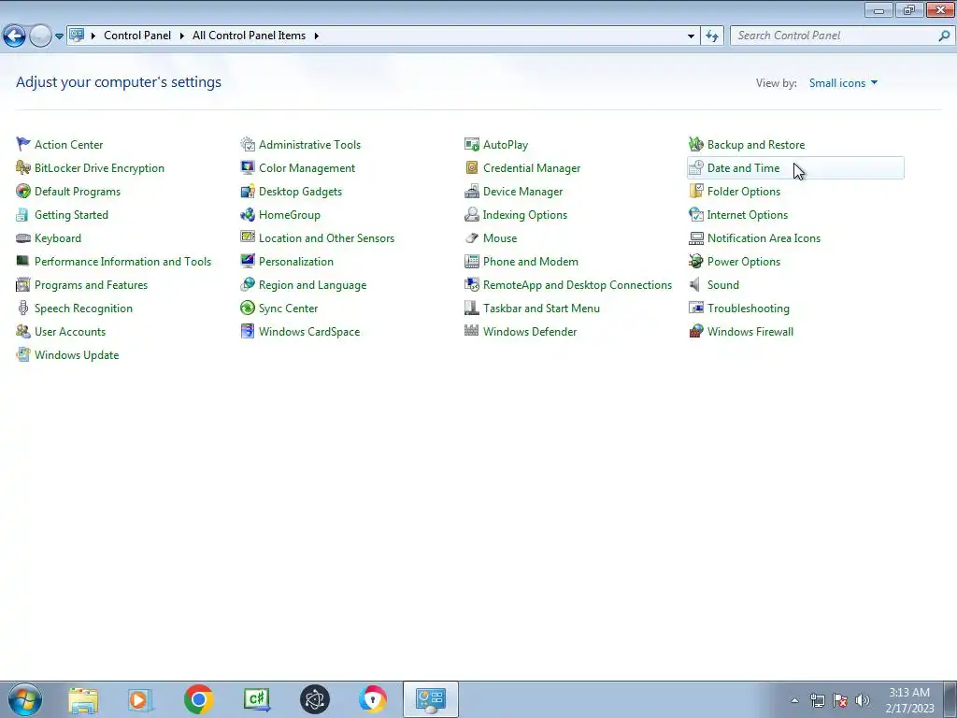The image size is (957, 718).
Task: Click the Back navigation button
Action: (x=15, y=36)
